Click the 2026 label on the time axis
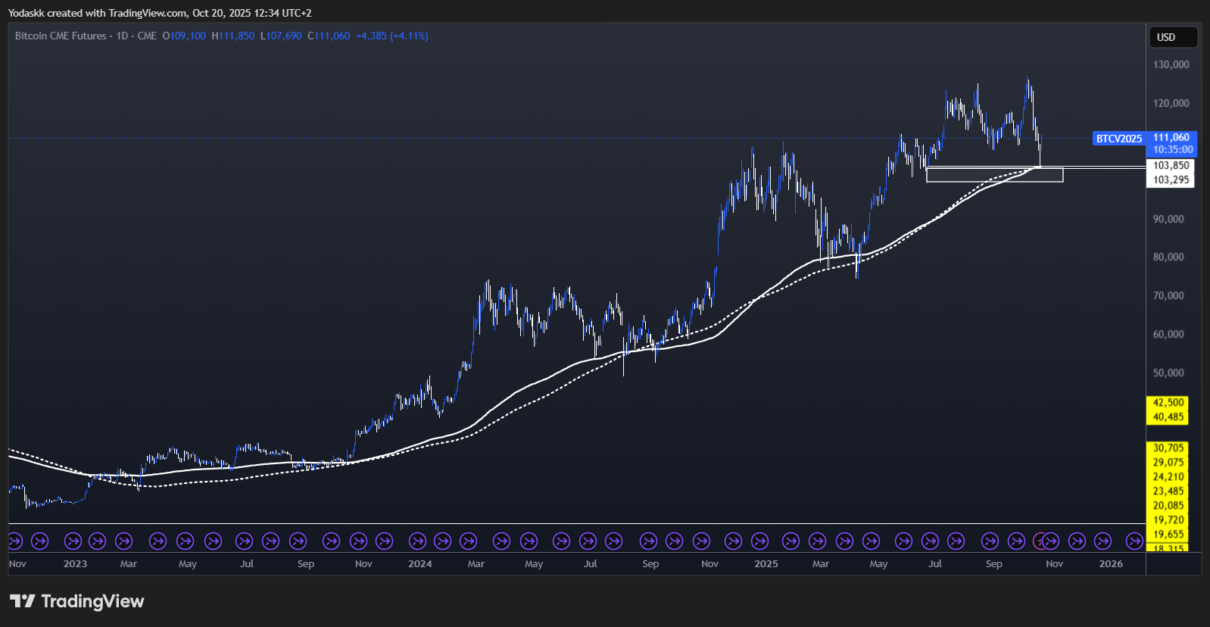Image resolution: width=1210 pixels, height=627 pixels. pos(1111,564)
